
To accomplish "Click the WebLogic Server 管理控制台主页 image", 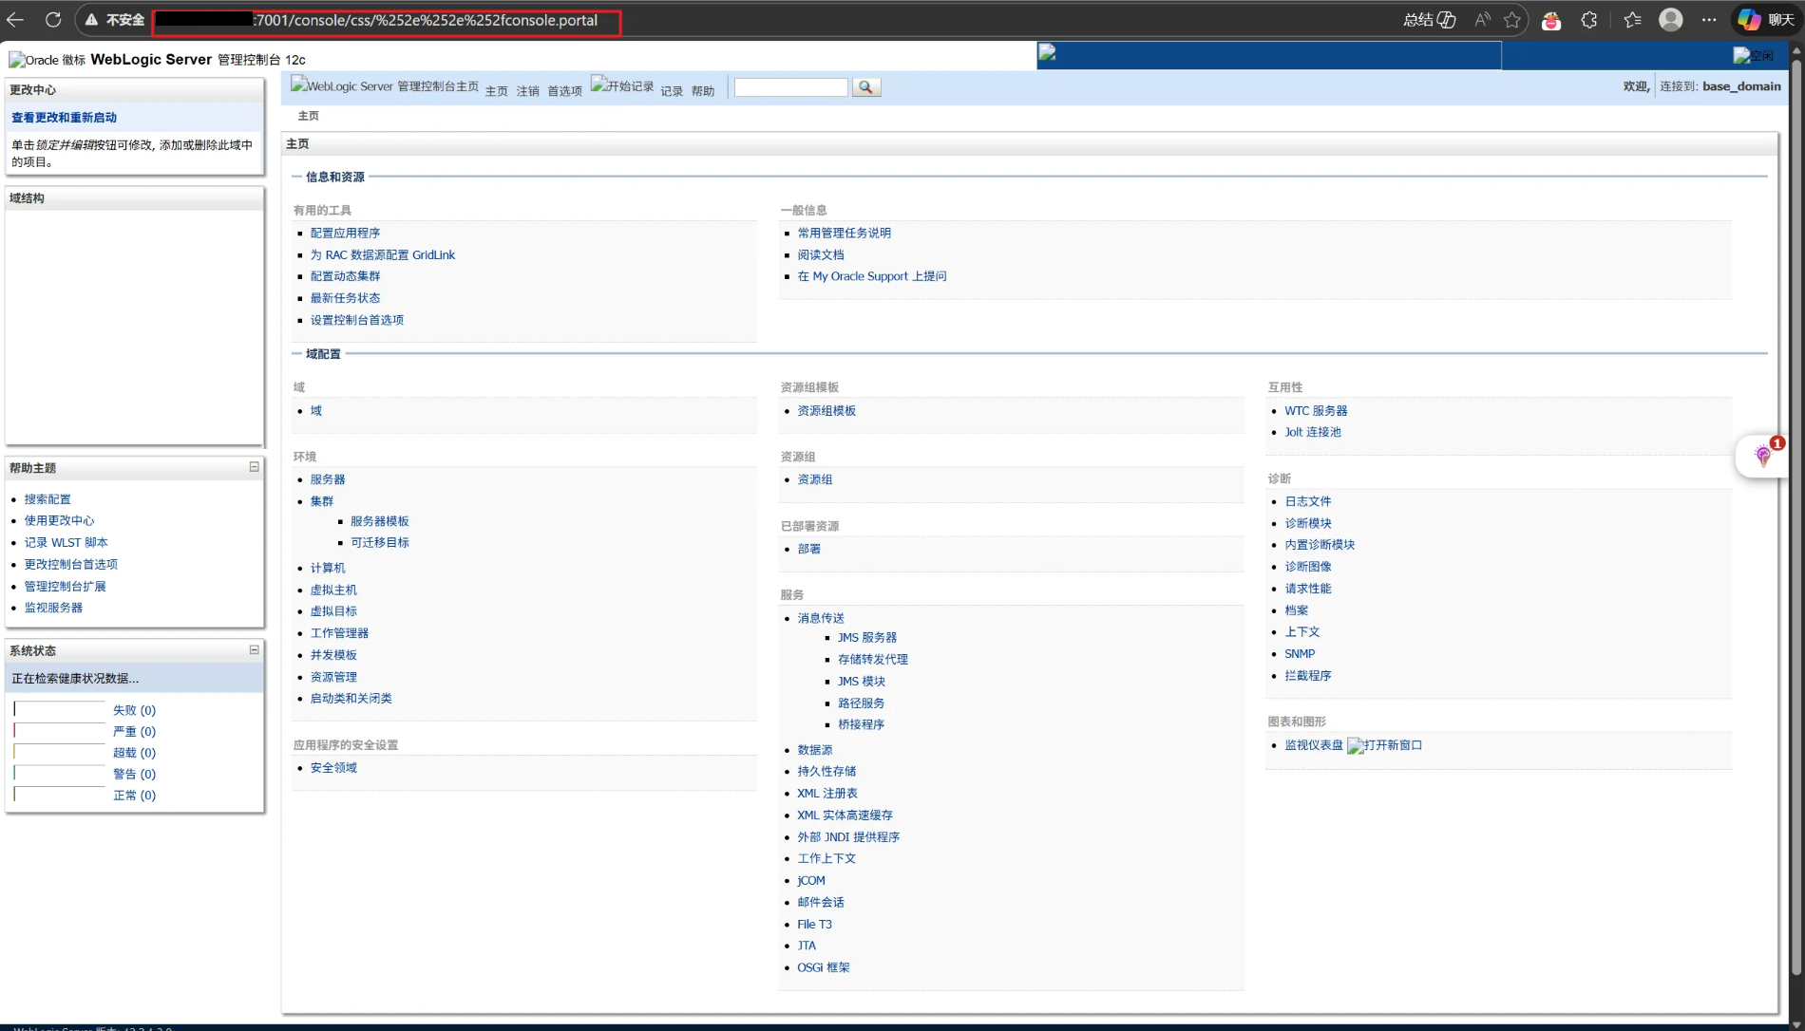I will click(x=385, y=85).
